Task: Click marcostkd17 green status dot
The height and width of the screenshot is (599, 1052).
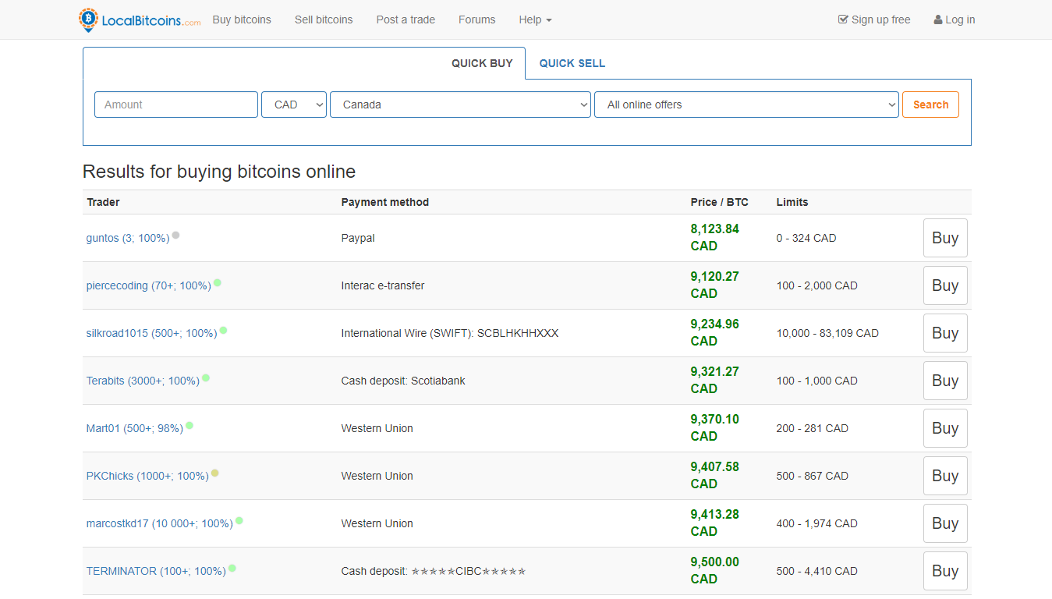Action: pyautogui.click(x=239, y=520)
